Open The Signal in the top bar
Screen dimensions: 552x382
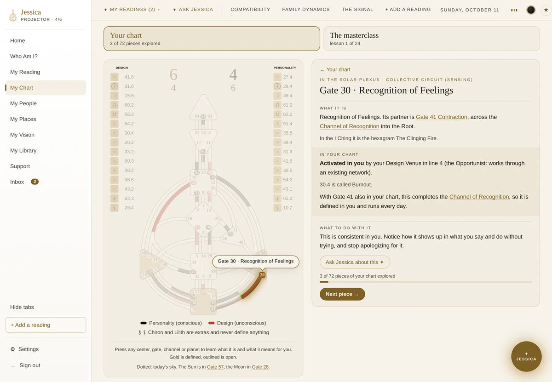(357, 10)
